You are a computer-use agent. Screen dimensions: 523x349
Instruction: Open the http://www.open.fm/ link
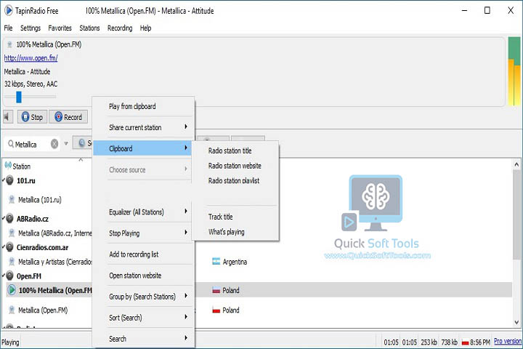(x=31, y=57)
